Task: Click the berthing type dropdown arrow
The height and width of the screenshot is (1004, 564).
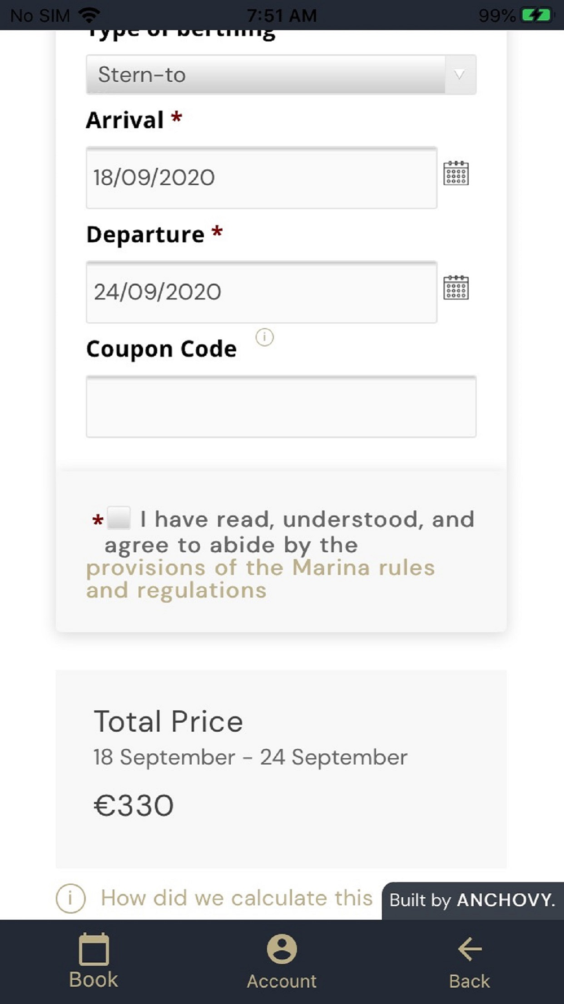Action: tap(460, 75)
